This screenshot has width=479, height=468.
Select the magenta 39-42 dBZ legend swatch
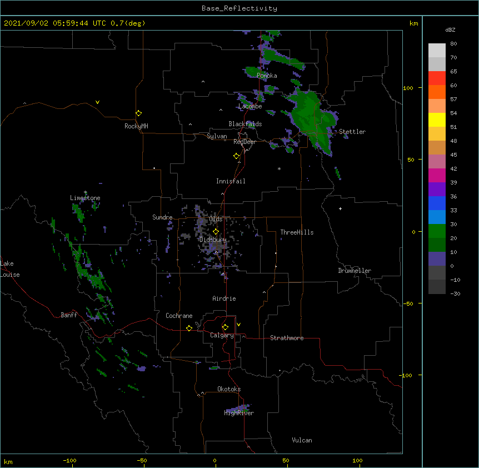point(437,175)
